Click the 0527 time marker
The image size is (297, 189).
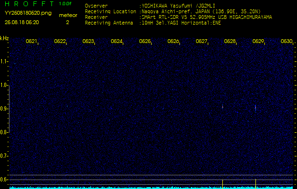(201, 41)
